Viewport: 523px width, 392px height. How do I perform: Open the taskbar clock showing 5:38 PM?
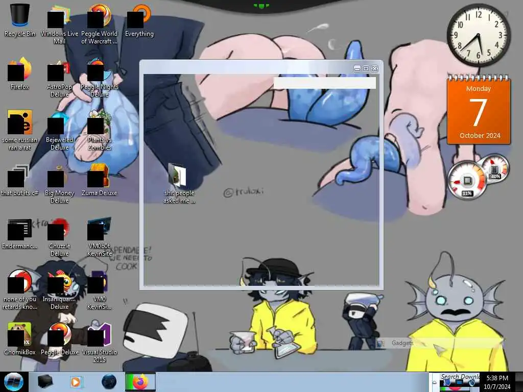[497, 382]
